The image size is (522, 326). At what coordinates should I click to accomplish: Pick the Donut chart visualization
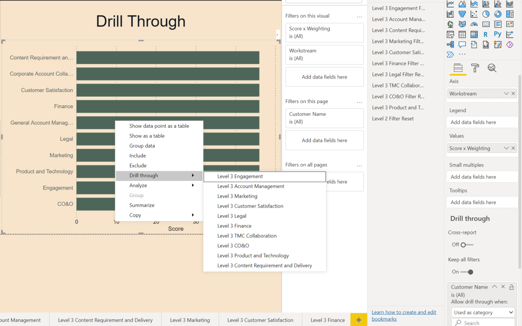pyautogui.click(x=498, y=14)
